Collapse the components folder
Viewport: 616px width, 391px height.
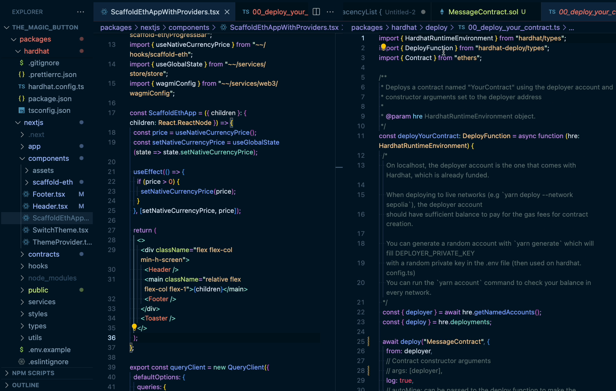tap(22, 159)
